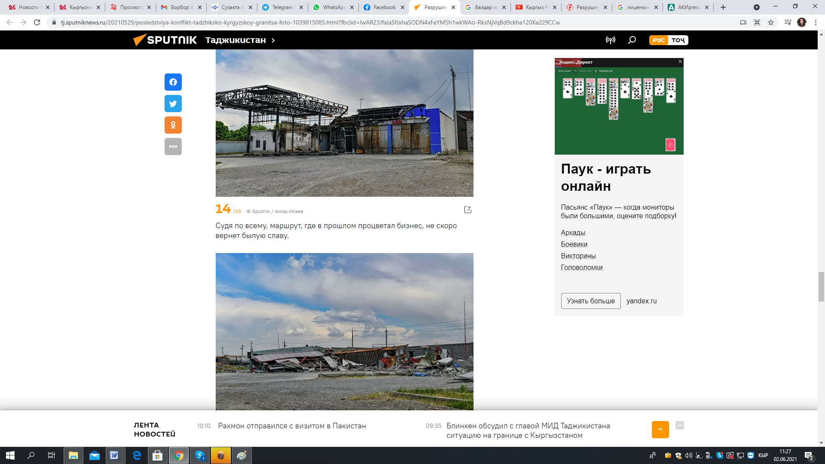Open Word from the Windows taskbar

(114, 455)
